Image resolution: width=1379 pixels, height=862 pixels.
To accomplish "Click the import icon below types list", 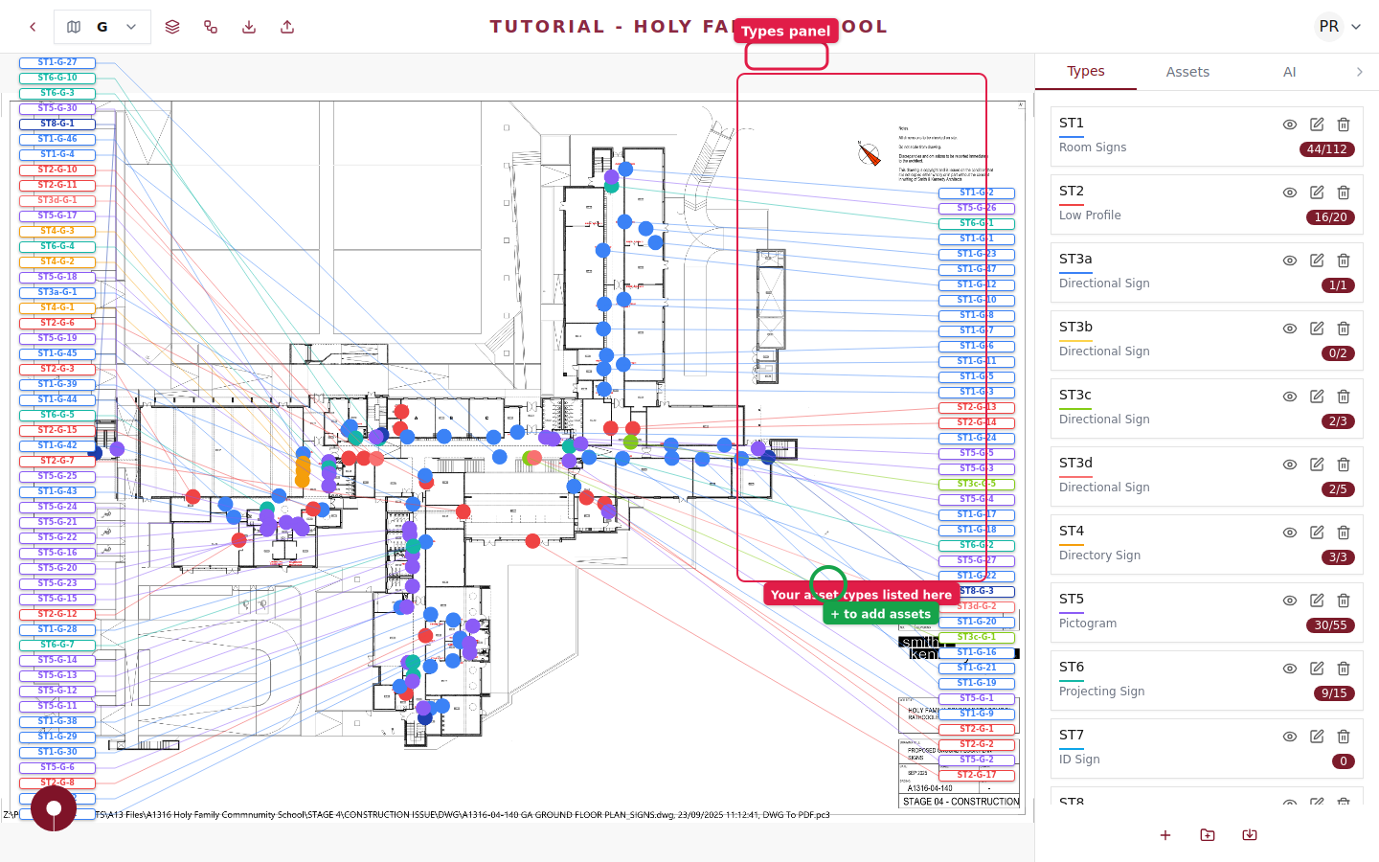I will coord(1250,835).
